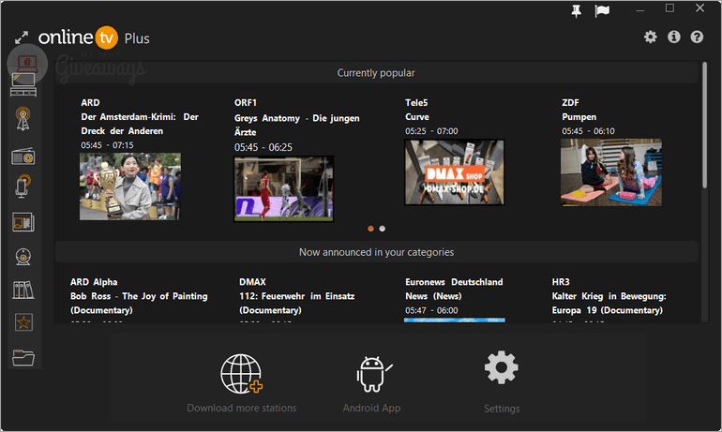Click Now announced in your categories header

click(376, 252)
